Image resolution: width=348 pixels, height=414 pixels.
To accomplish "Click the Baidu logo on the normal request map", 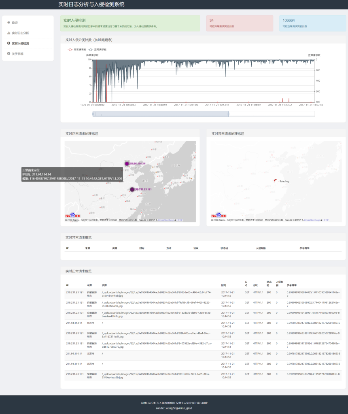I will coord(70,215).
